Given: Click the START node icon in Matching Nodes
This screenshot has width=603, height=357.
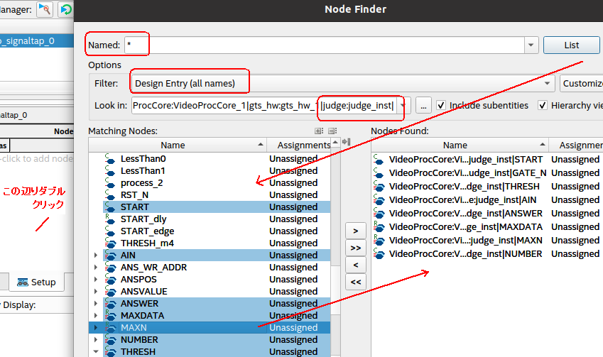Looking at the screenshot, I should 109,207.
